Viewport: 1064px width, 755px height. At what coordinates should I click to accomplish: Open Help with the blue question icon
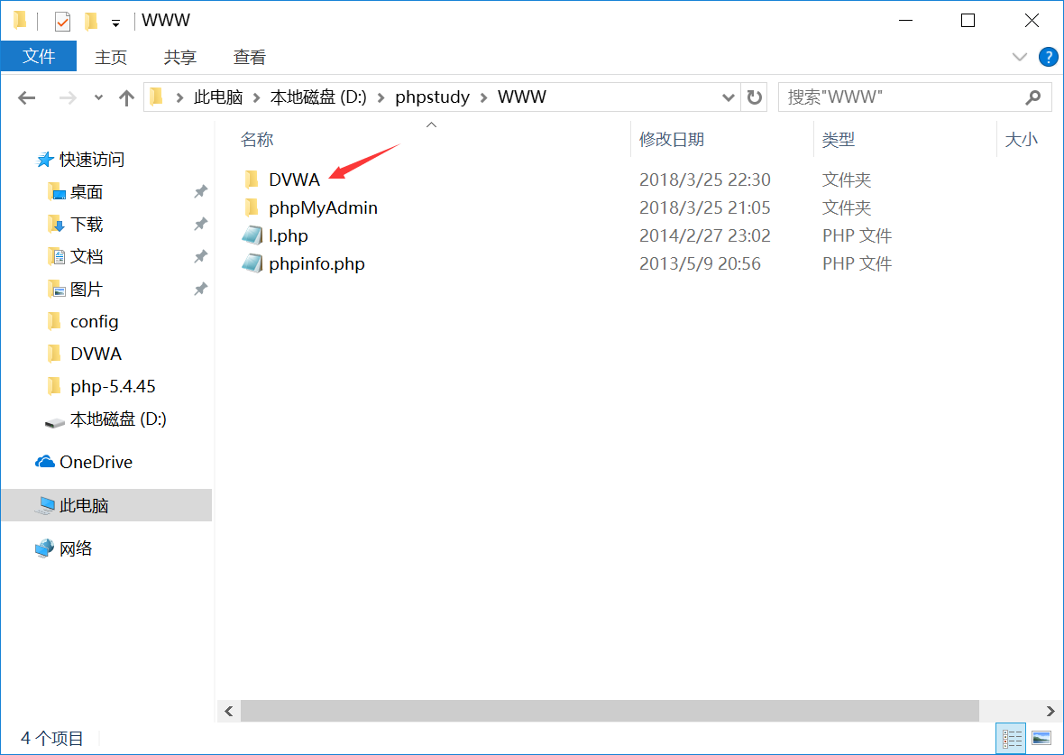[x=1048, y=57]
